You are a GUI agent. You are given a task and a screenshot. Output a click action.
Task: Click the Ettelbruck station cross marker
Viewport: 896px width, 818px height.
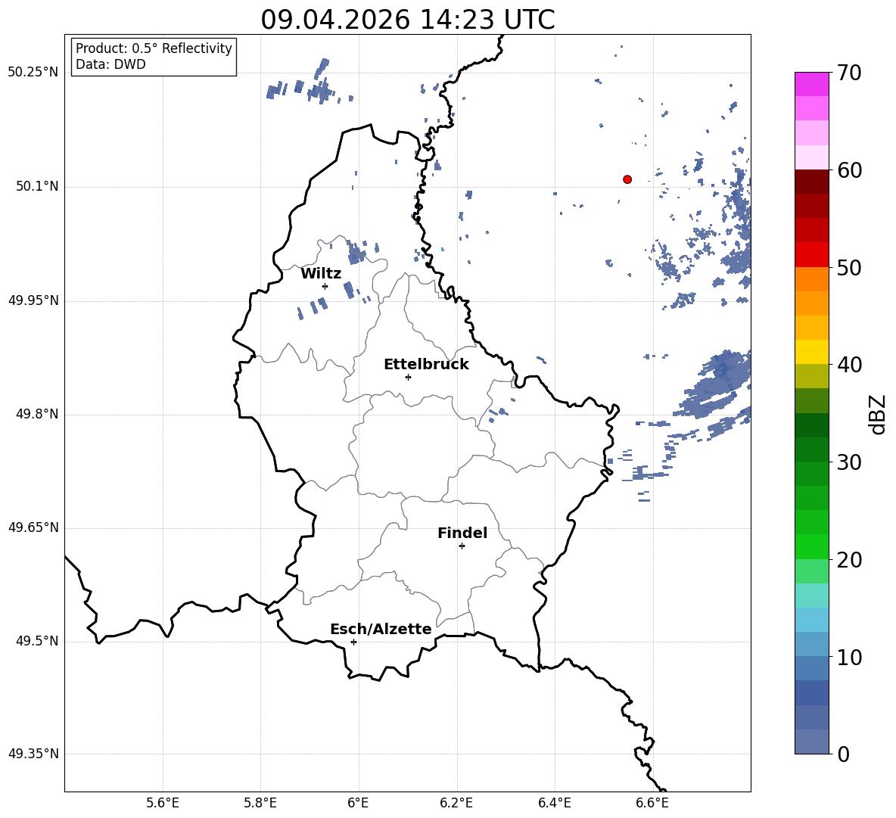click(x=408, y=377)
